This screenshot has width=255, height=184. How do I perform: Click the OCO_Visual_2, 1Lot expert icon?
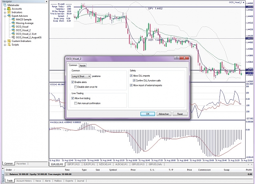point(13,34)
